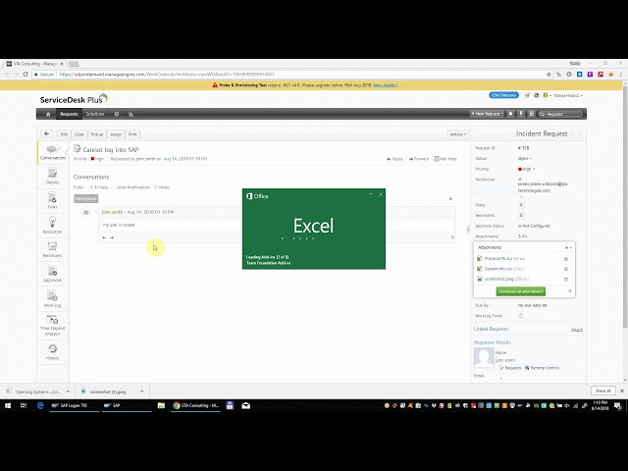Open the SystemInfo.csv attachment
Image resolution: width=628 pixels, height=471 pixels.
coord(497,269)
